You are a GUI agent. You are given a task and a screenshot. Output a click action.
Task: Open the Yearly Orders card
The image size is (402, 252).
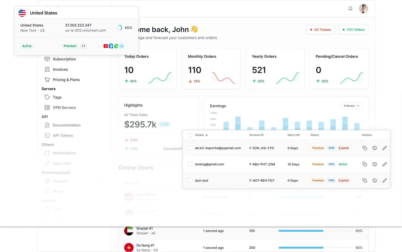275,69
